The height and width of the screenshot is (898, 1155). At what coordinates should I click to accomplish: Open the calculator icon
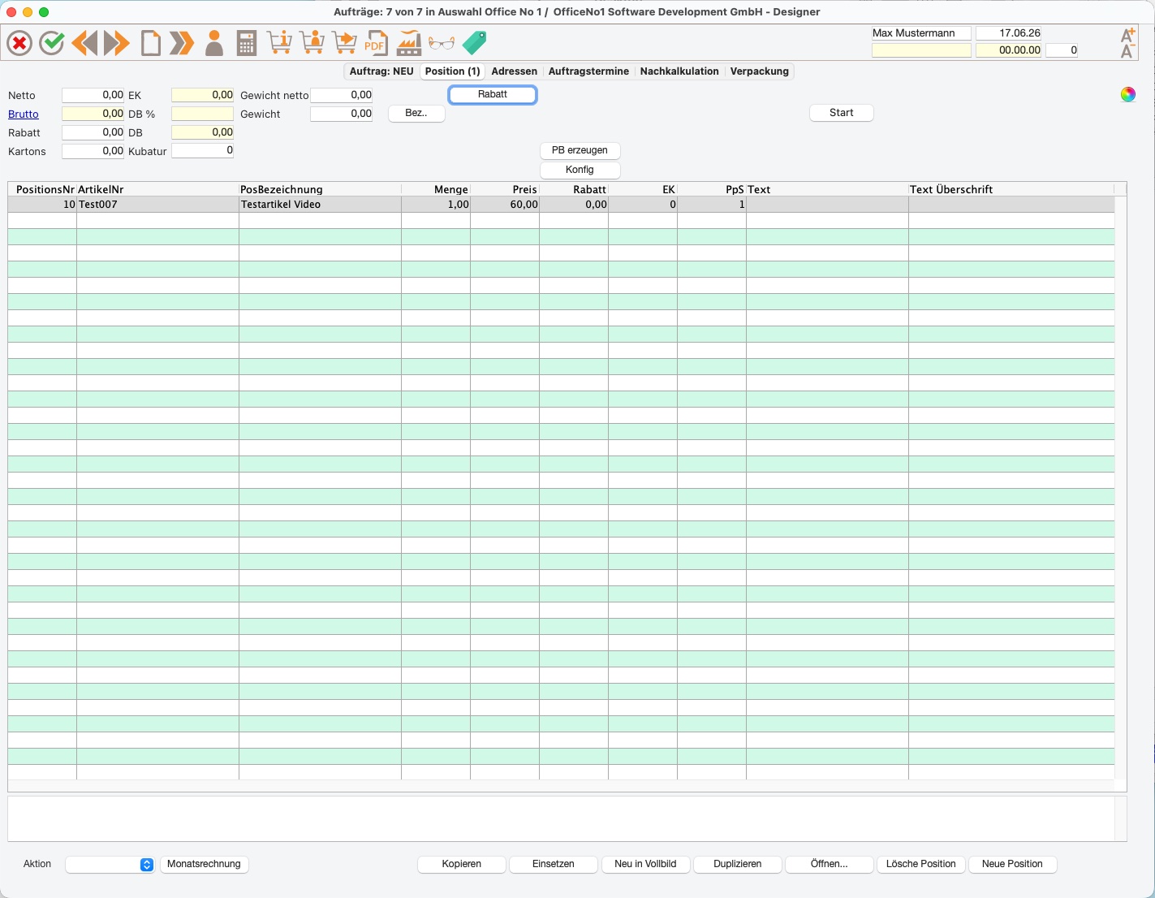point(247,43)
